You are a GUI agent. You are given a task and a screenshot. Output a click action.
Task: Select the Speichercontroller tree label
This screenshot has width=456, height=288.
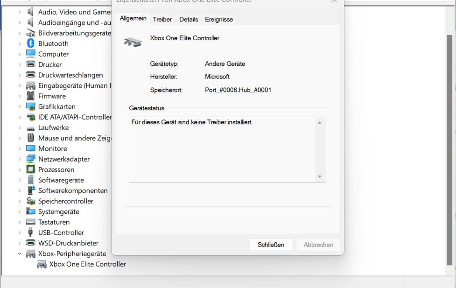coord(66,201)
